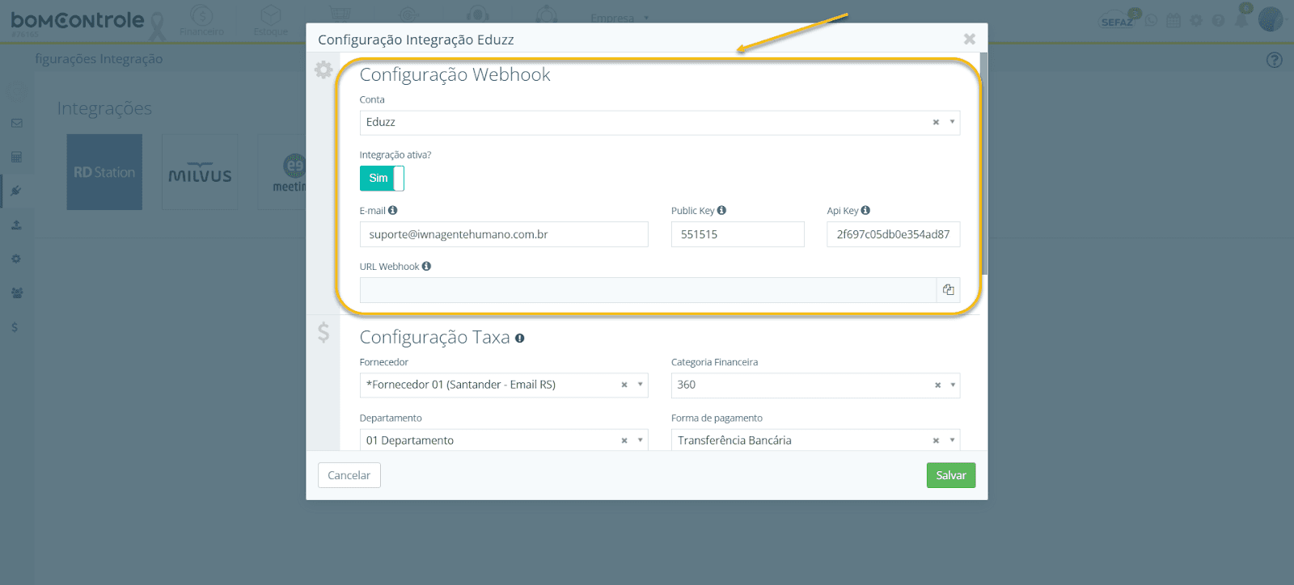Open the Estoque menu in header
Image resolution: width=1294 pixels, height=585 pixels.
270,20
